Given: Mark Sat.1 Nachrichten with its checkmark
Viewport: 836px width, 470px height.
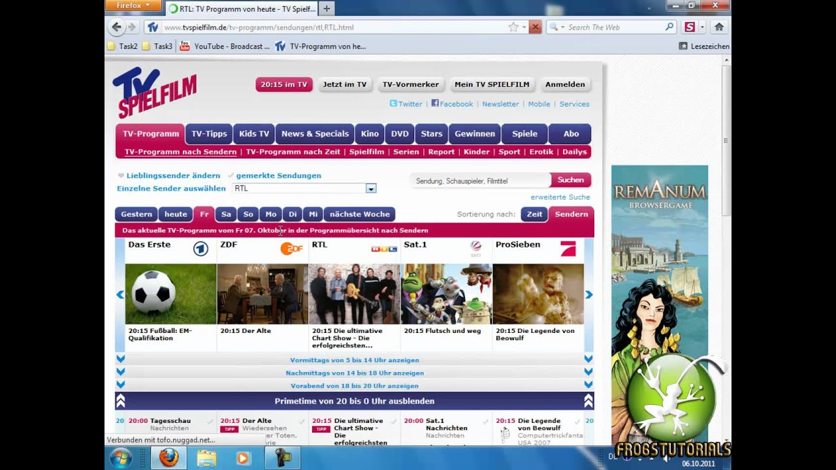Looking at the screenshot, I should point(485,422).
